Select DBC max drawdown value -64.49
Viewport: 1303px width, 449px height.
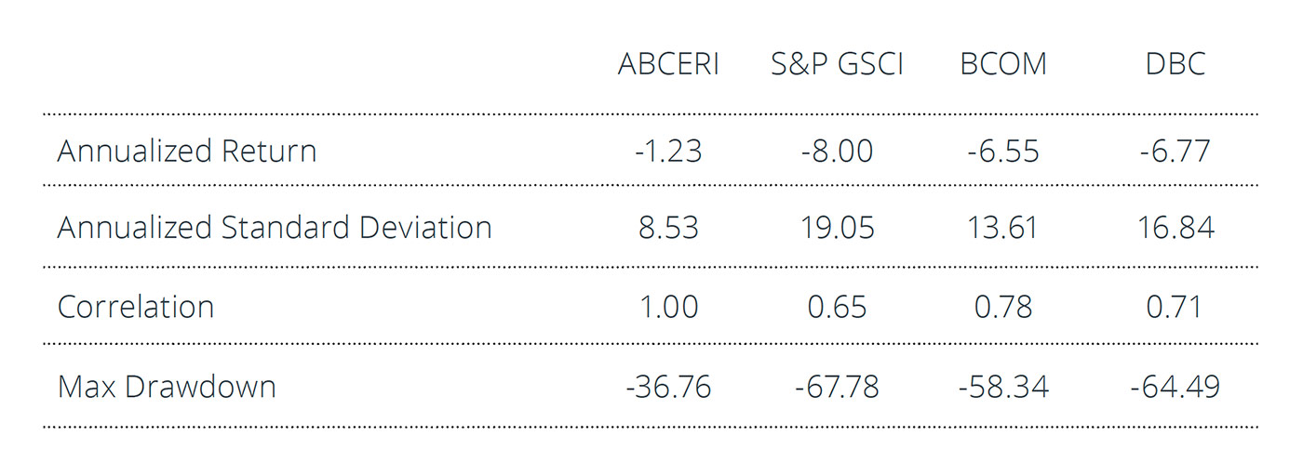coord(1175,386)
